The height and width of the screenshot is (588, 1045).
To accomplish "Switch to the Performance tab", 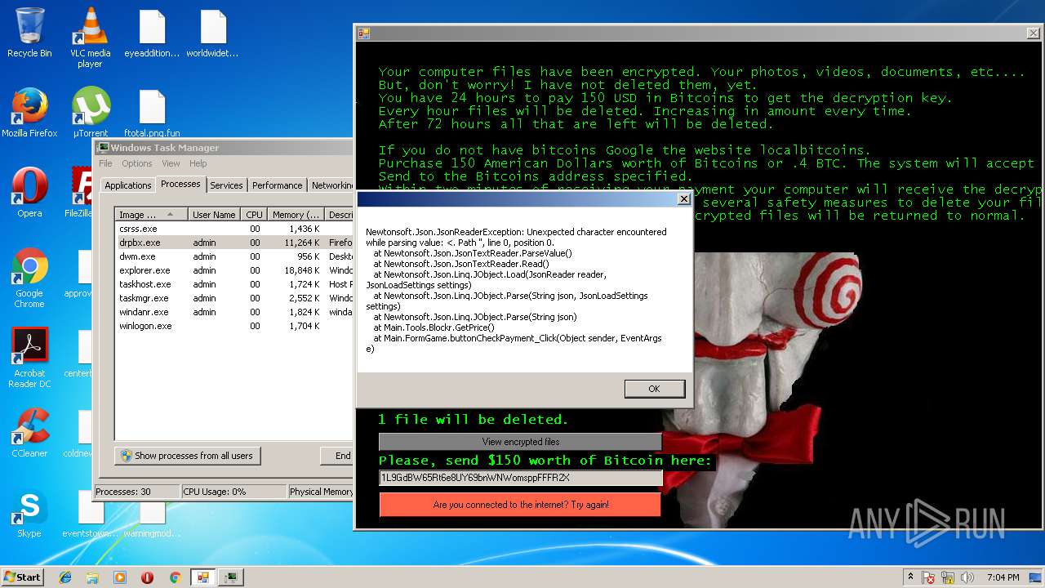I will [x=277, y=185].
